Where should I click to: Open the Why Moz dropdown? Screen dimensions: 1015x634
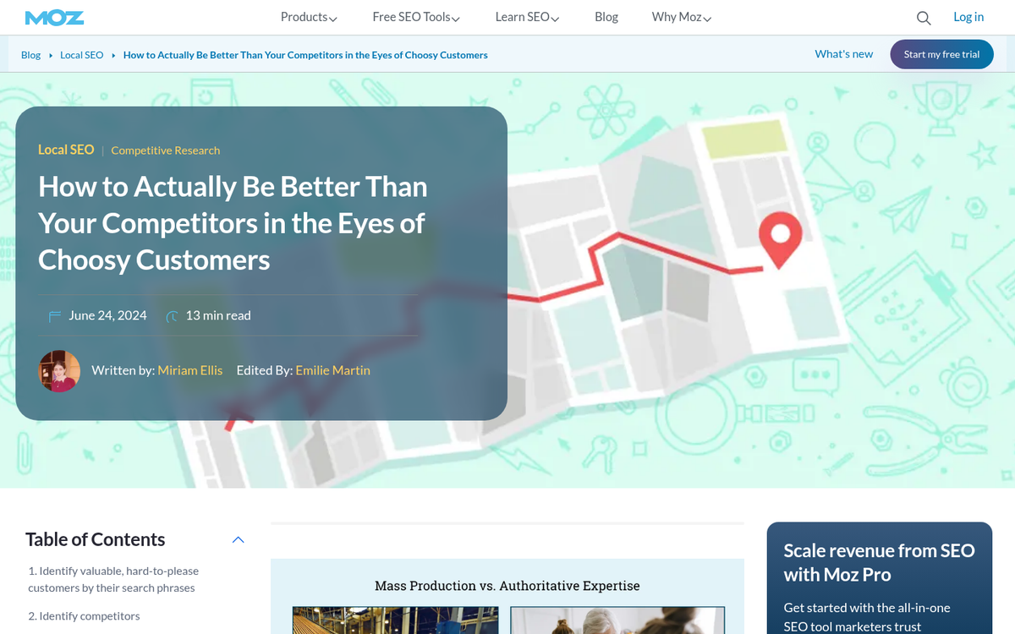pyautogui.click(x=681, y=17)
